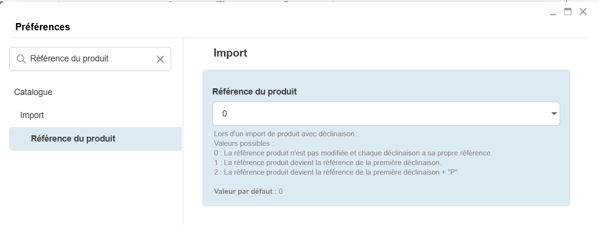Screen dimensions: 598x225
Task: Click the 'Valeurs possibles' line
Action: pyautogui.click(x=244, y=143)
